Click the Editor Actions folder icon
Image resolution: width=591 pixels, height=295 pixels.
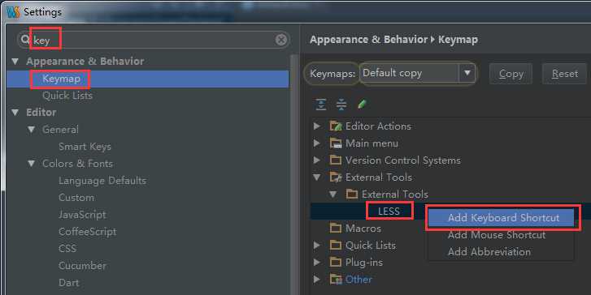click(x=336, y=126)
